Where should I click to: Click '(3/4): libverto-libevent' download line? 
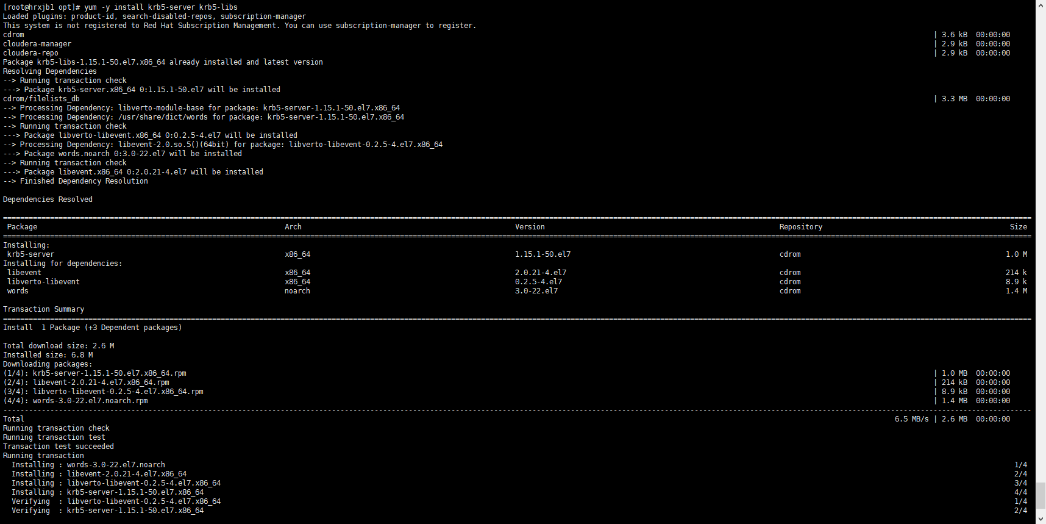(103, 392)
